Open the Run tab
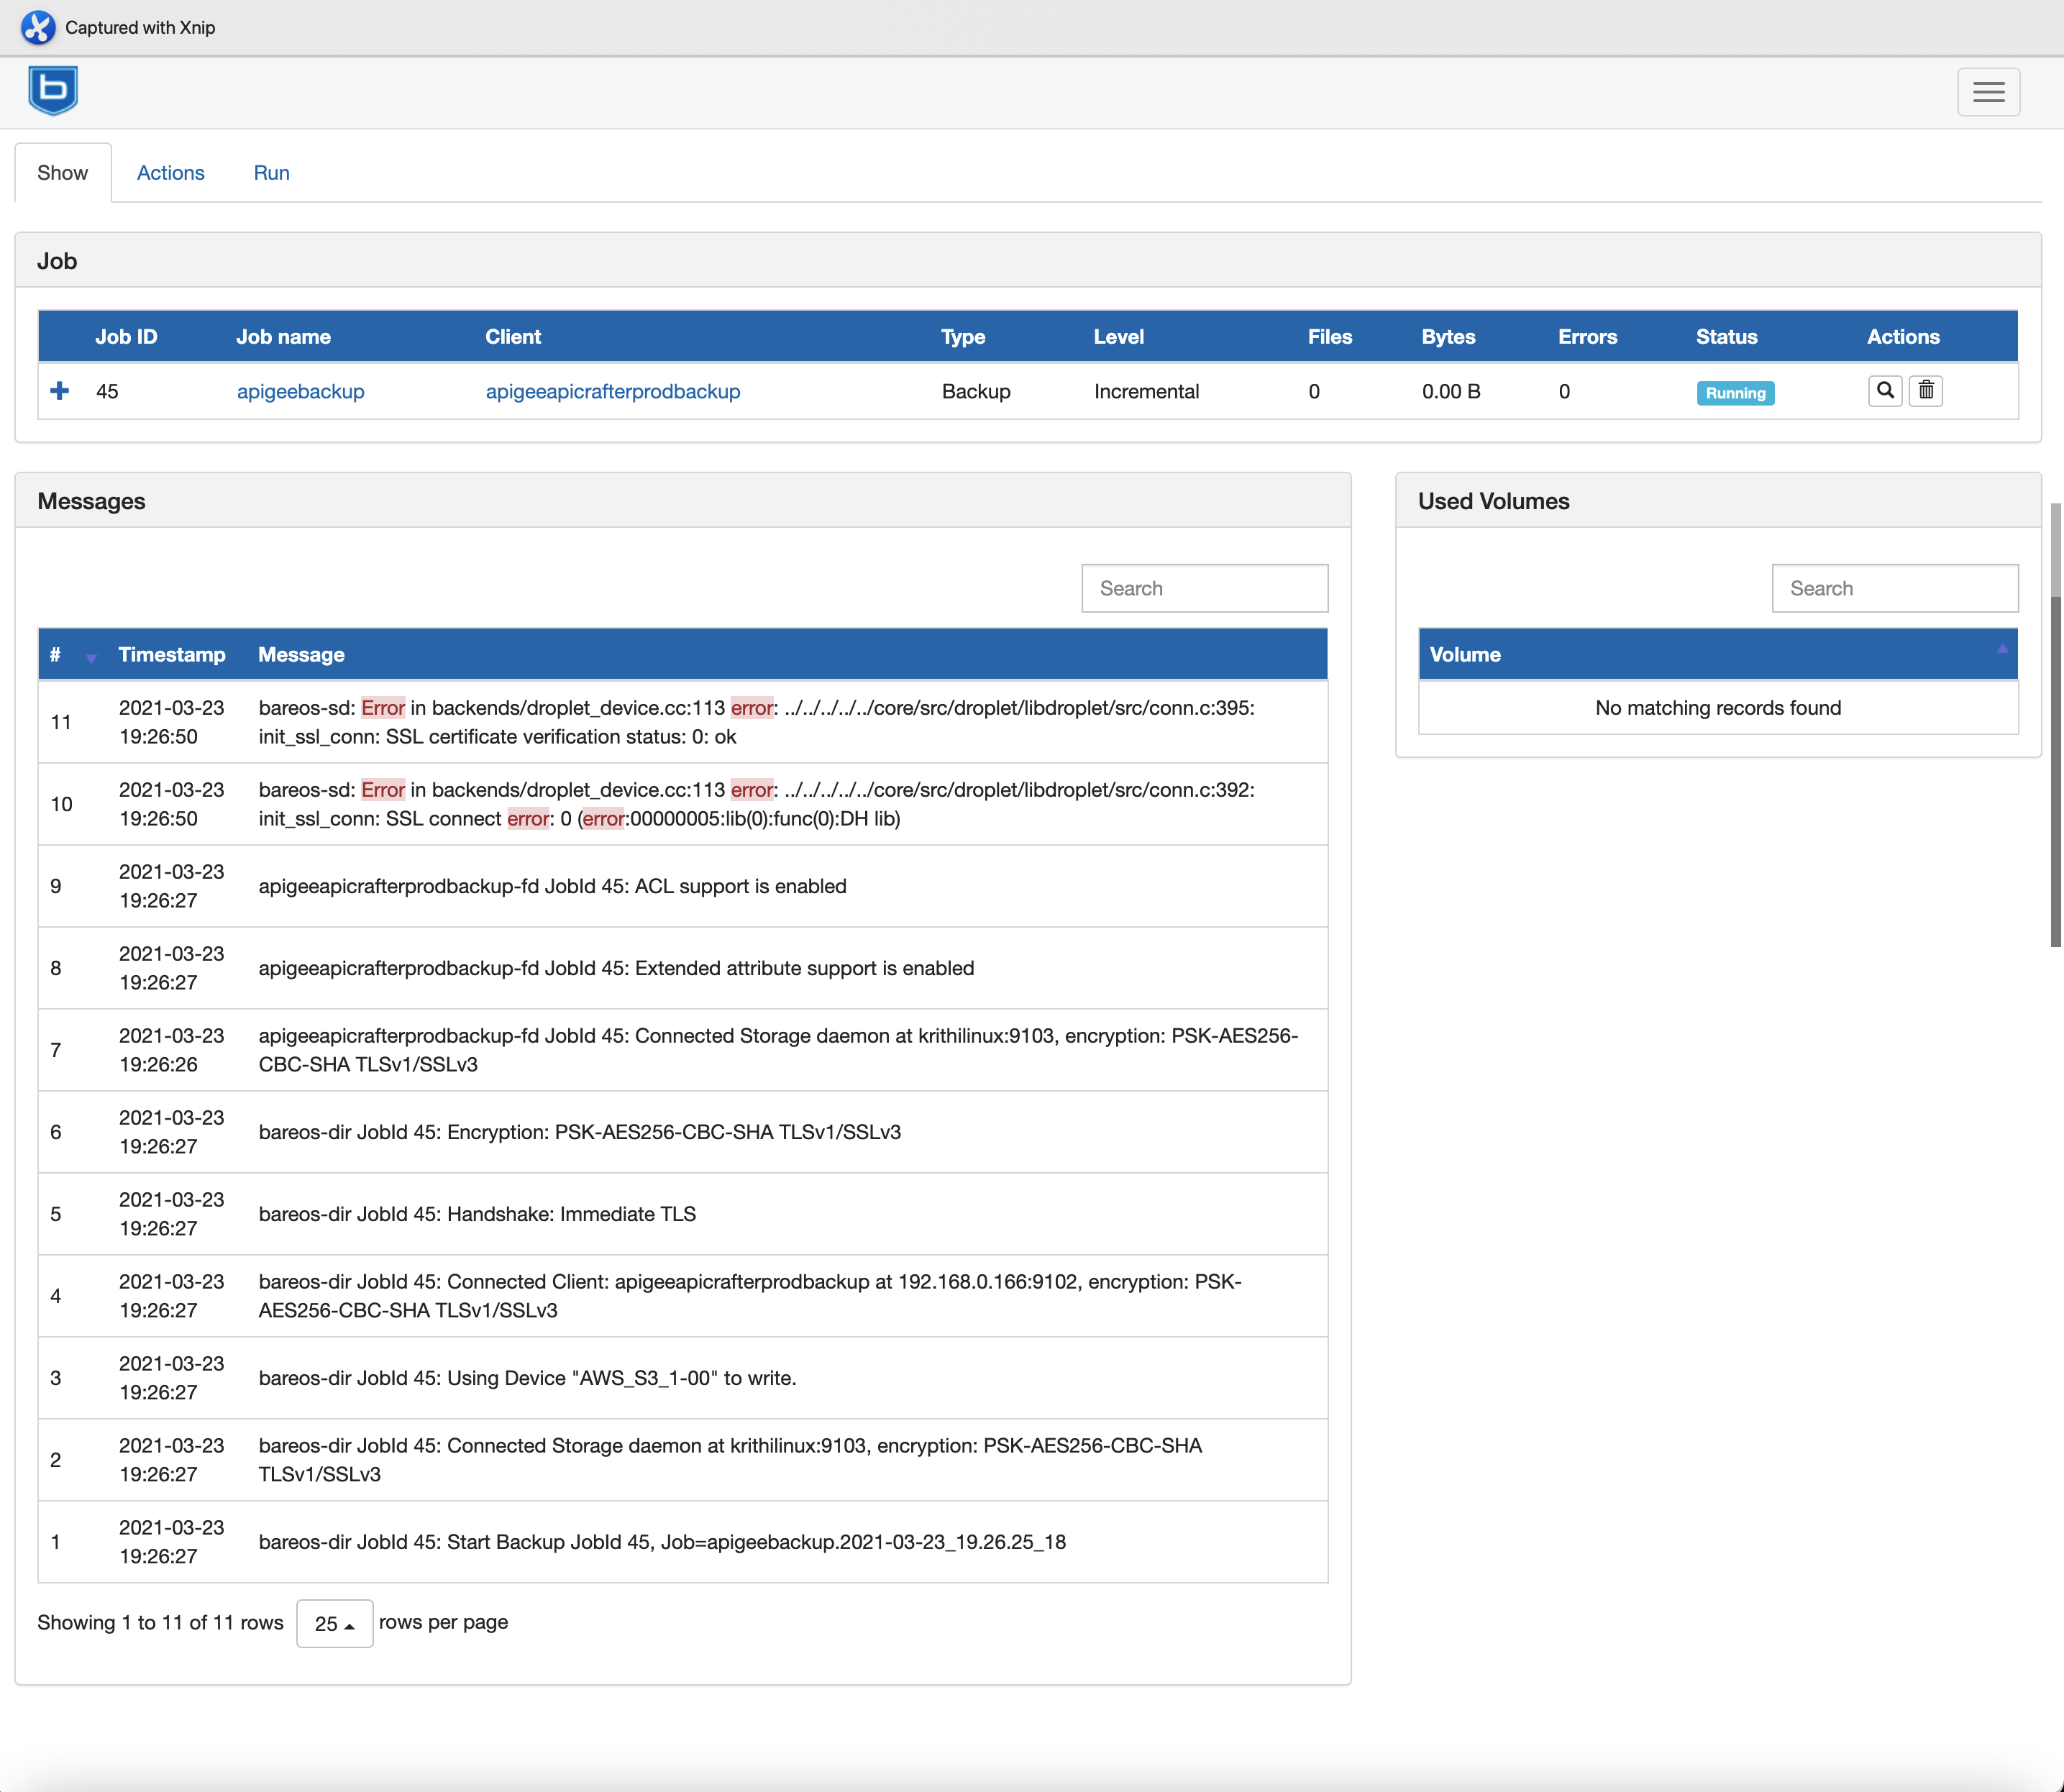Viewport: 2064px width, 1792px height. tap(271, 173)
